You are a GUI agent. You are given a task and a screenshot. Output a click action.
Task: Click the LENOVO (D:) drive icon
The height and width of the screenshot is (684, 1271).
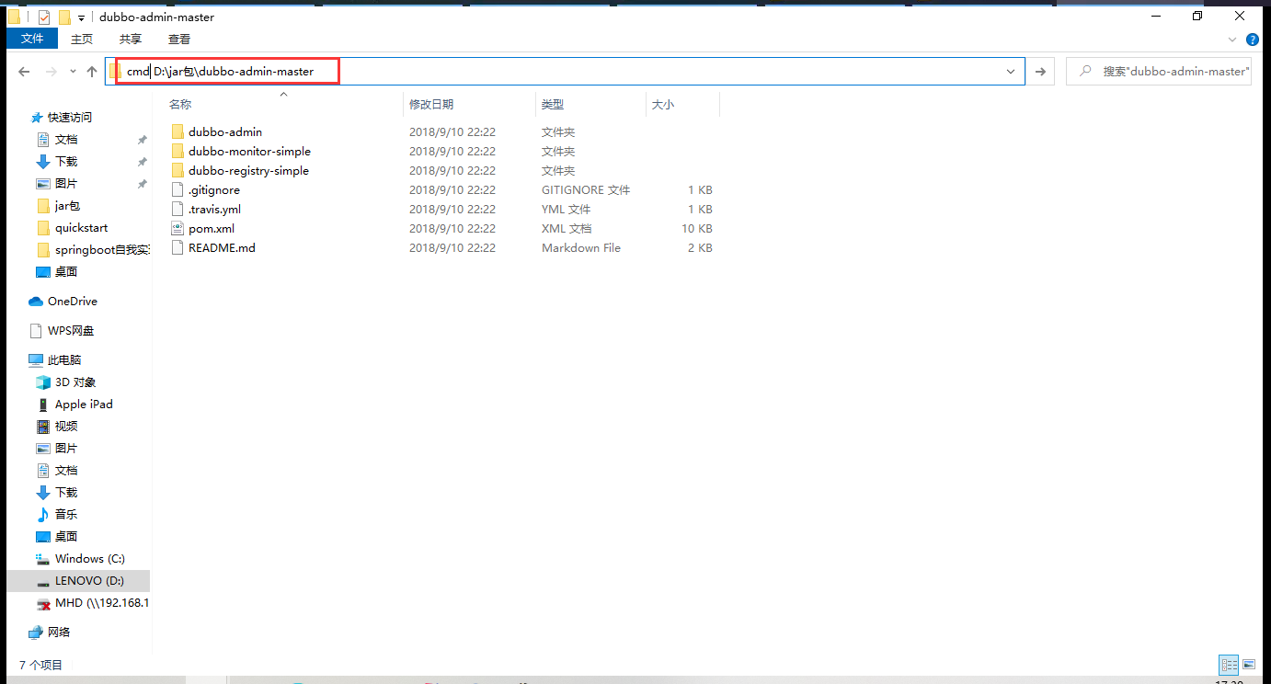pyautogui.click(x=43, y=581)
